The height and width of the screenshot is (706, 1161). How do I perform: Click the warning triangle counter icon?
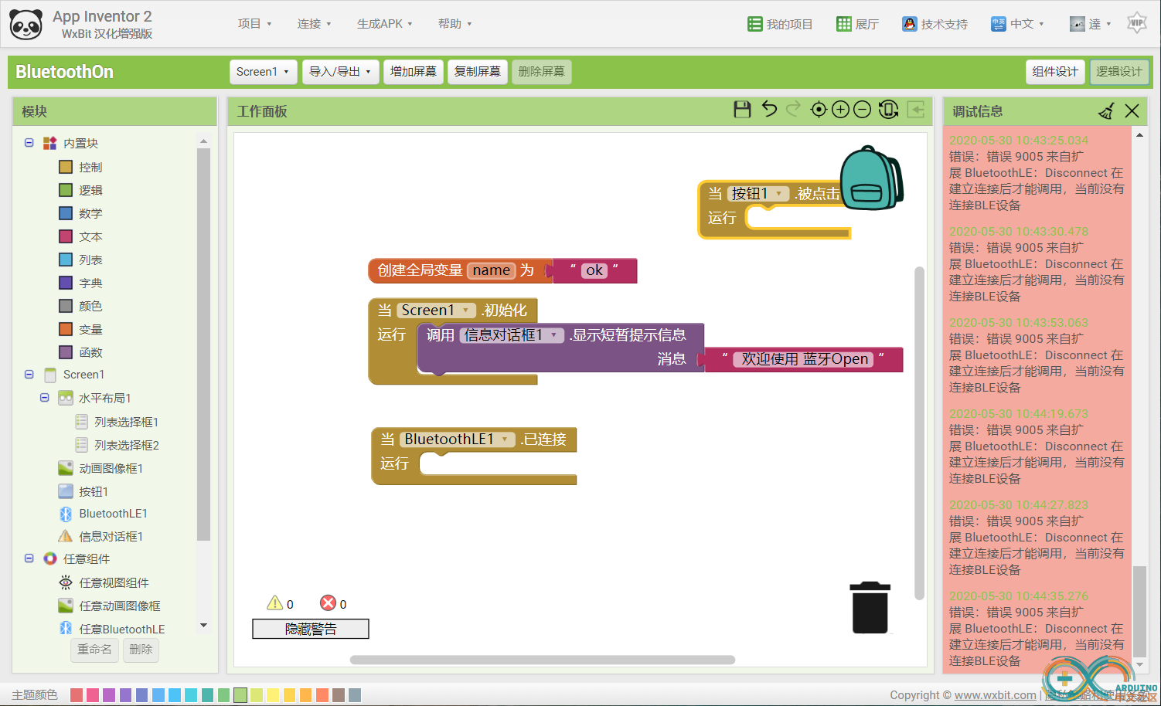[274, 603]
